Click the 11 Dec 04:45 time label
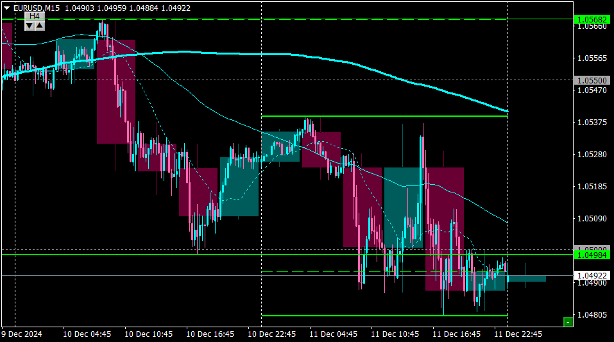614x342 pixels. coord(333,334)
